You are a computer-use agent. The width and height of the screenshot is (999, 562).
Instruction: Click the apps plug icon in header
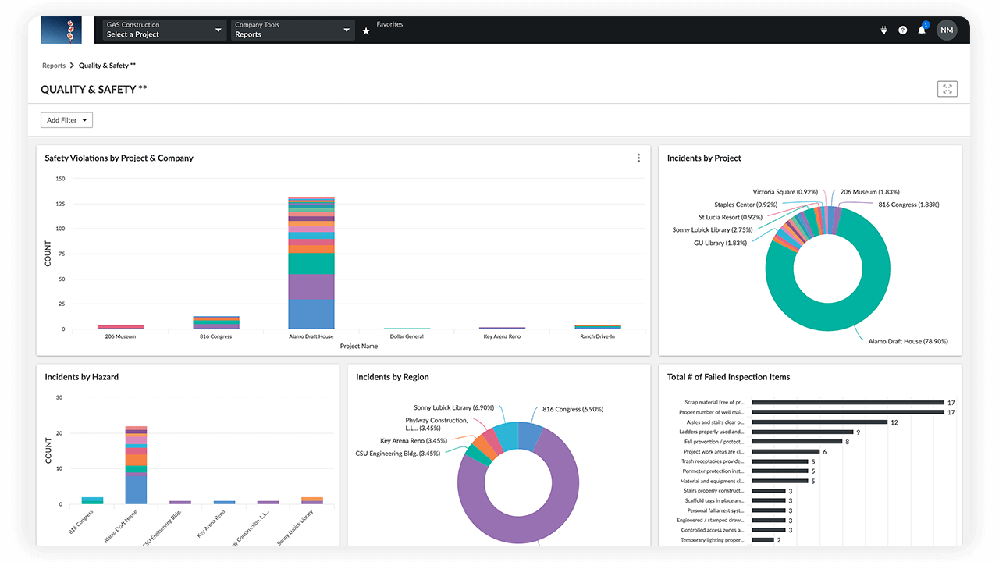click(884, 30)
